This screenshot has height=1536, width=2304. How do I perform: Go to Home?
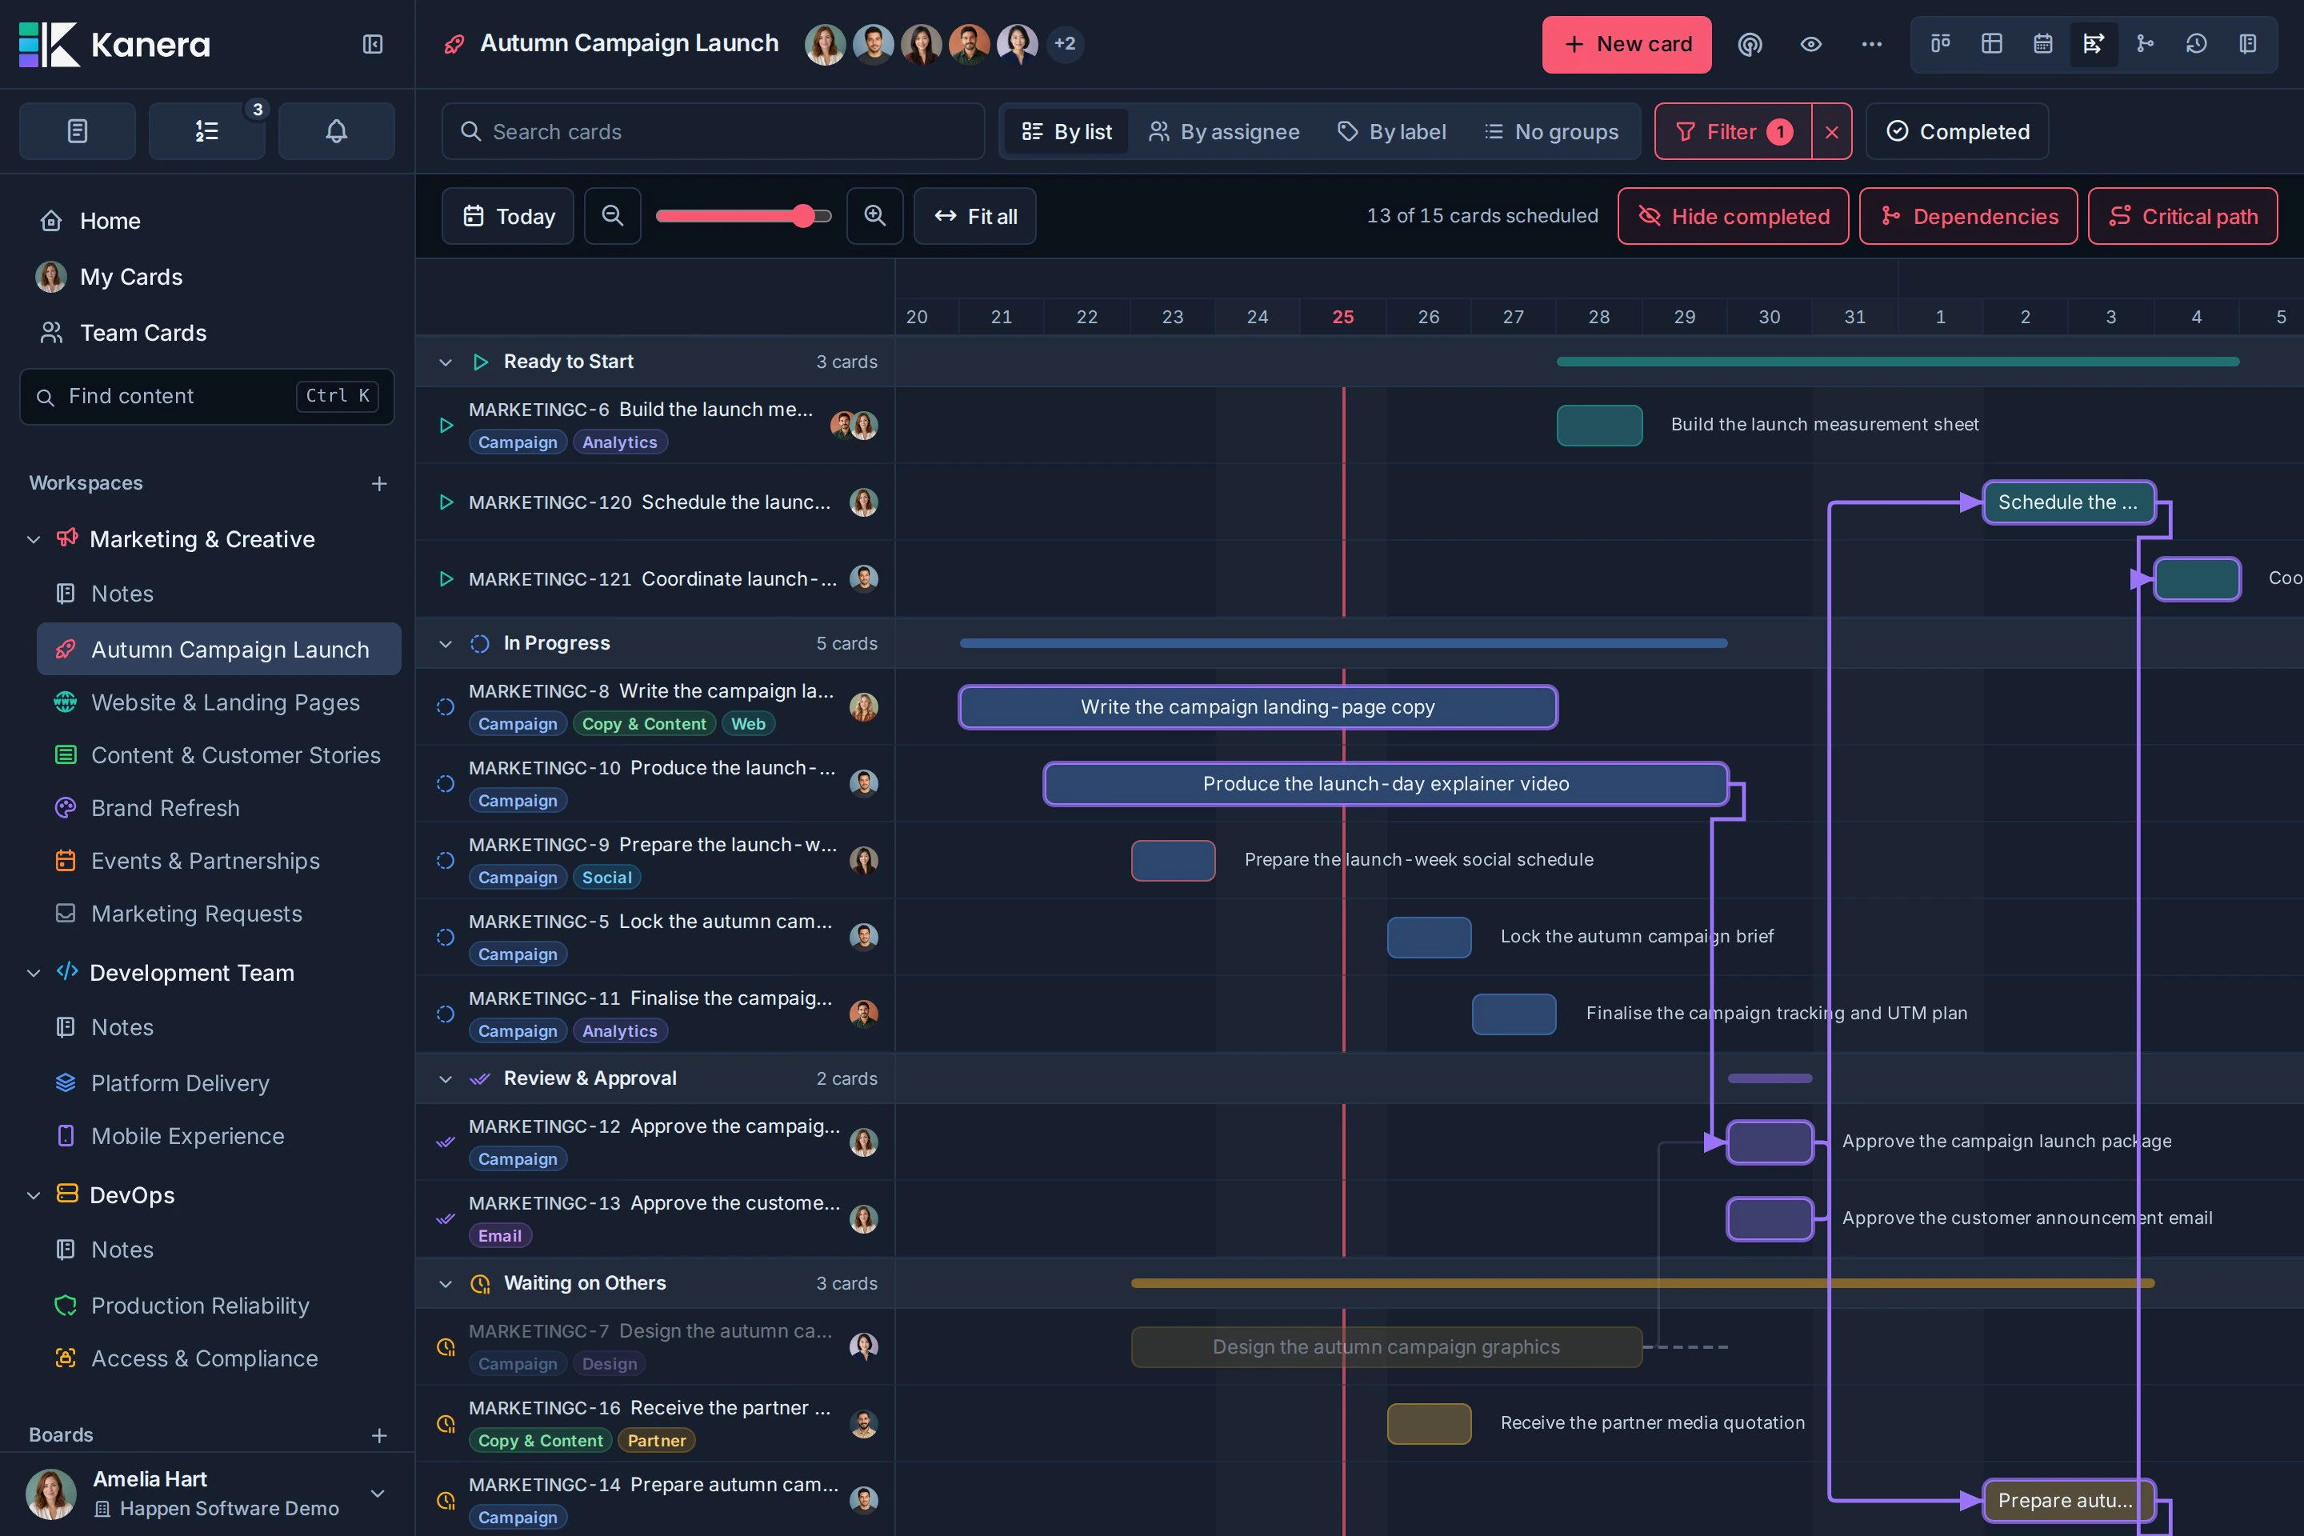coord(206,222)
